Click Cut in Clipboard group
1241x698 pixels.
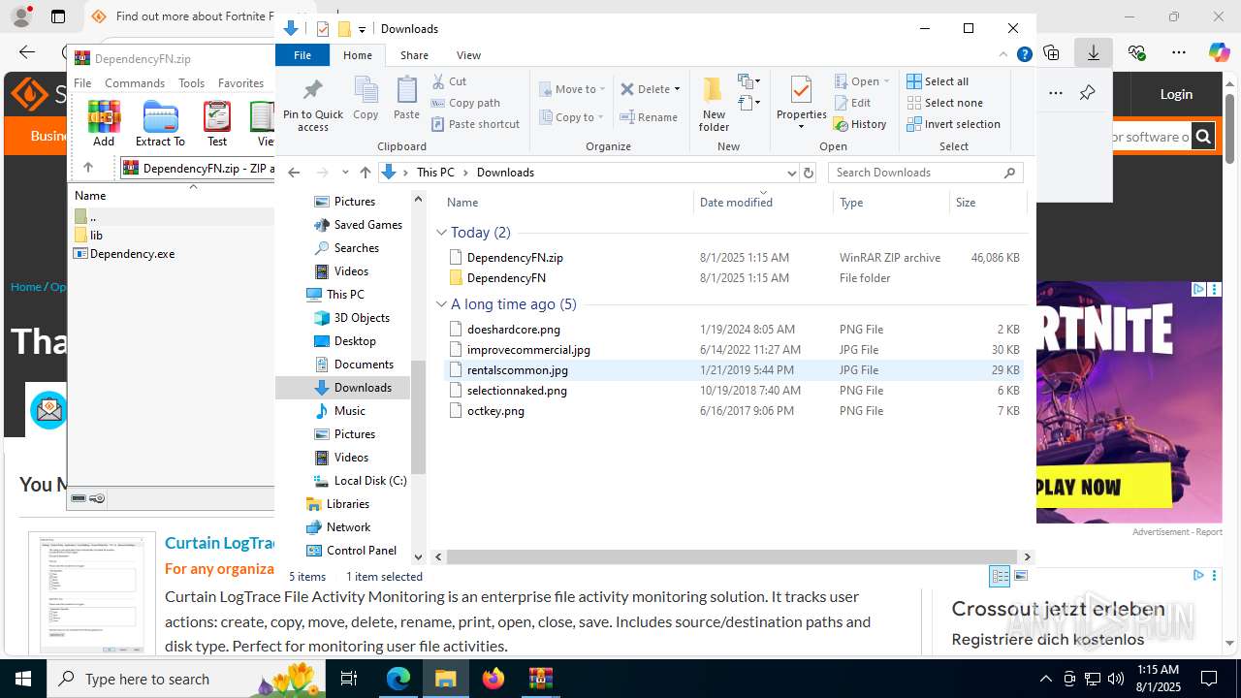449,81
